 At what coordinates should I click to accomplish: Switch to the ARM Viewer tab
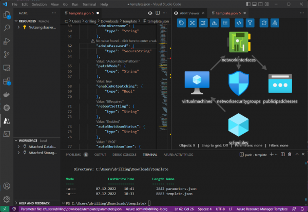189,13
